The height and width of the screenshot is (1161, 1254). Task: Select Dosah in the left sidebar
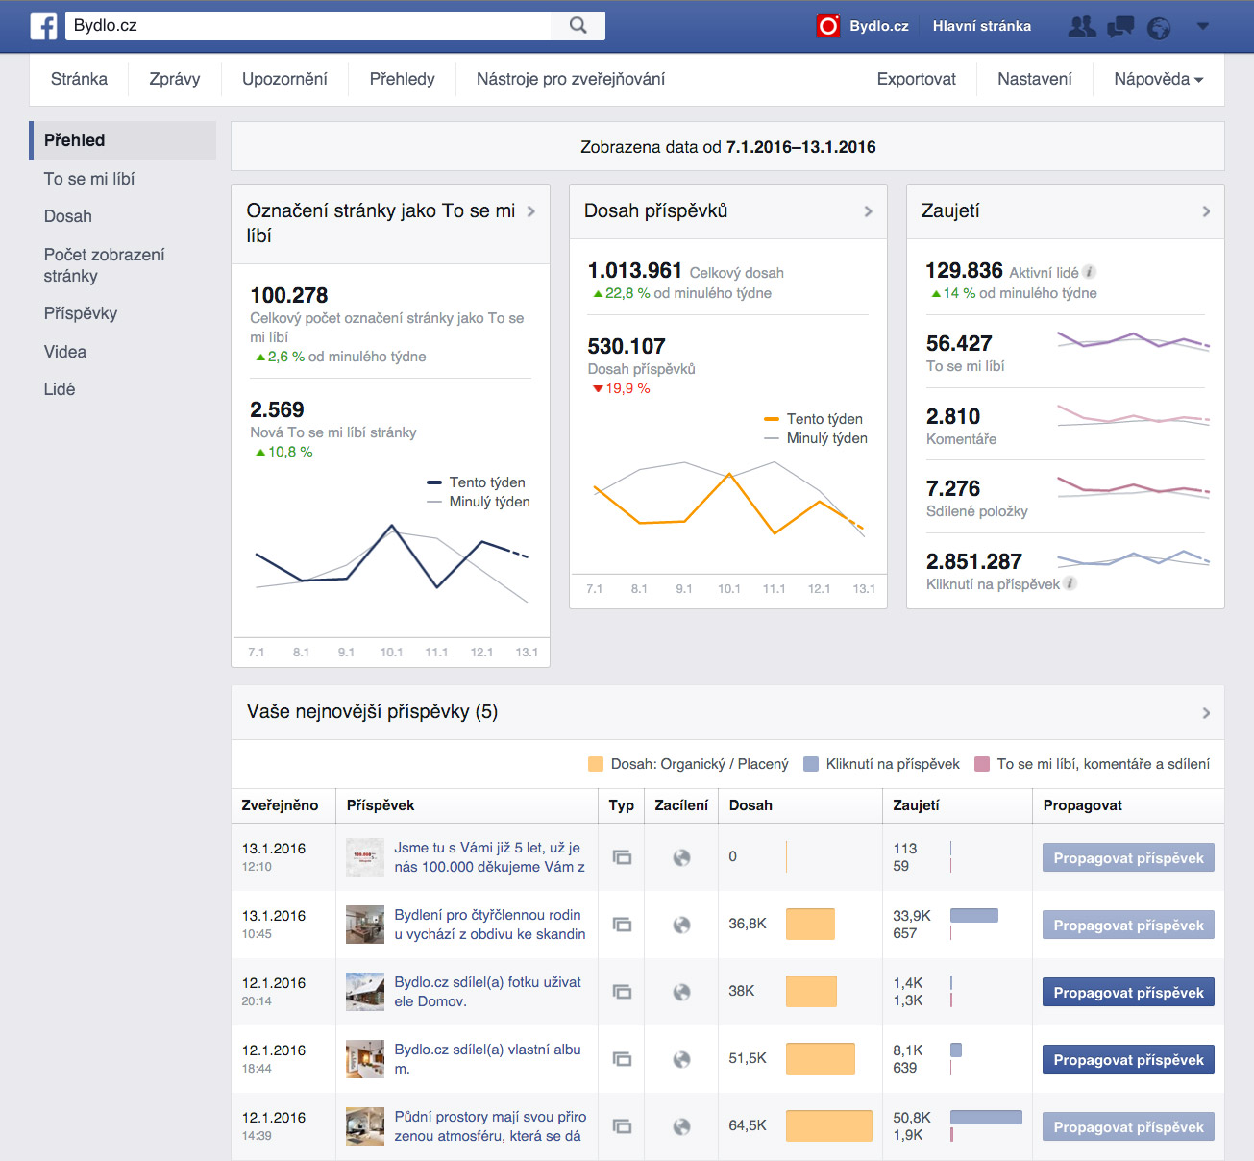(68, 216)
